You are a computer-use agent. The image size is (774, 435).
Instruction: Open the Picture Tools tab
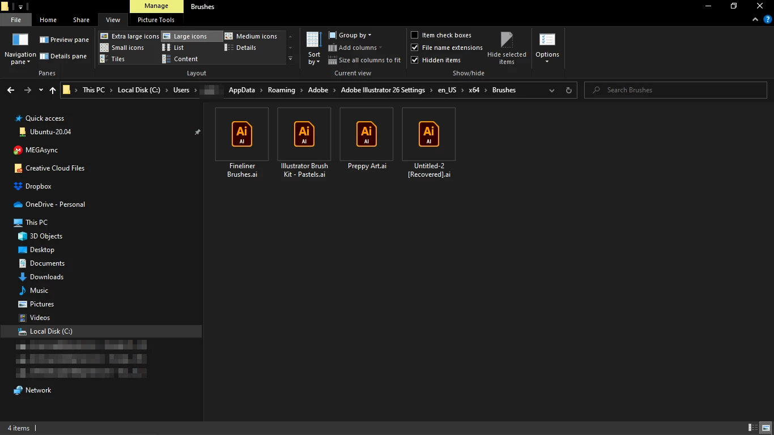pos(156,20)
